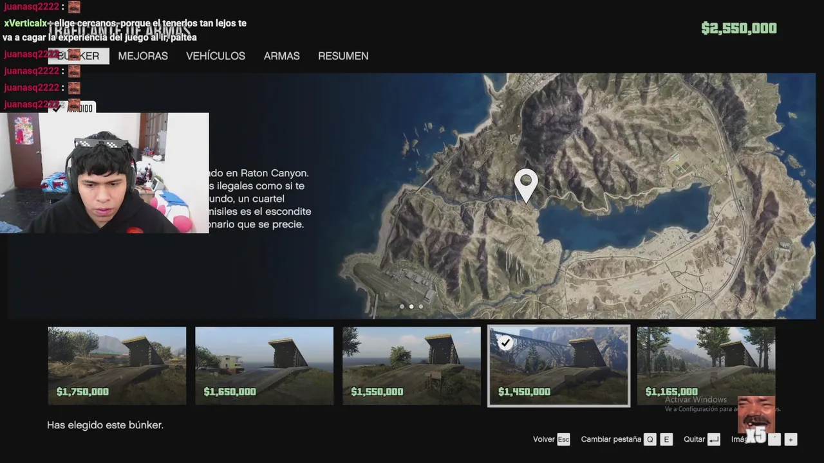Open the ARMAS tab
Viewport: 824px width, 463px height.
pos(281,56)
